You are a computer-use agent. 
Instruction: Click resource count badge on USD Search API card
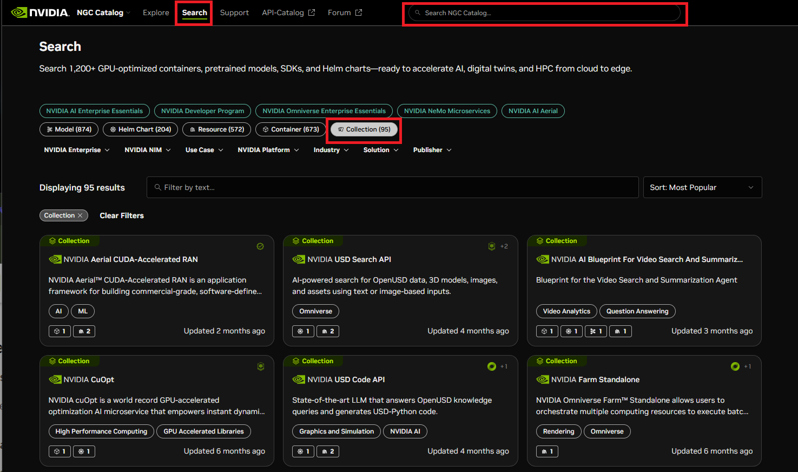pyautogui.click(x=328, y=331)
